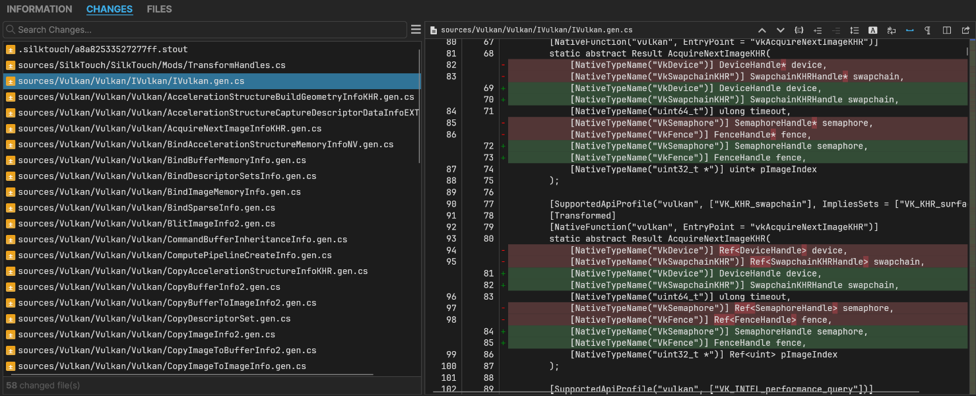The width and height of the screenshot is (976, 396).
Task: Toggle block navigation braces icon
Action: [x=799, y=30]
